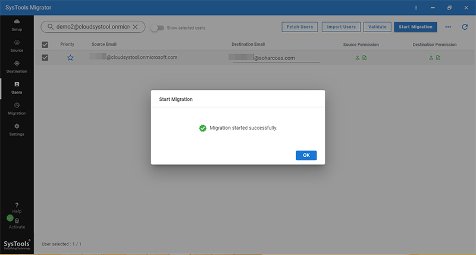This screenshot has width=476, height=255.
Task: Click the source permission user icon
Action: pyautogui.click(x=358, y=58)
